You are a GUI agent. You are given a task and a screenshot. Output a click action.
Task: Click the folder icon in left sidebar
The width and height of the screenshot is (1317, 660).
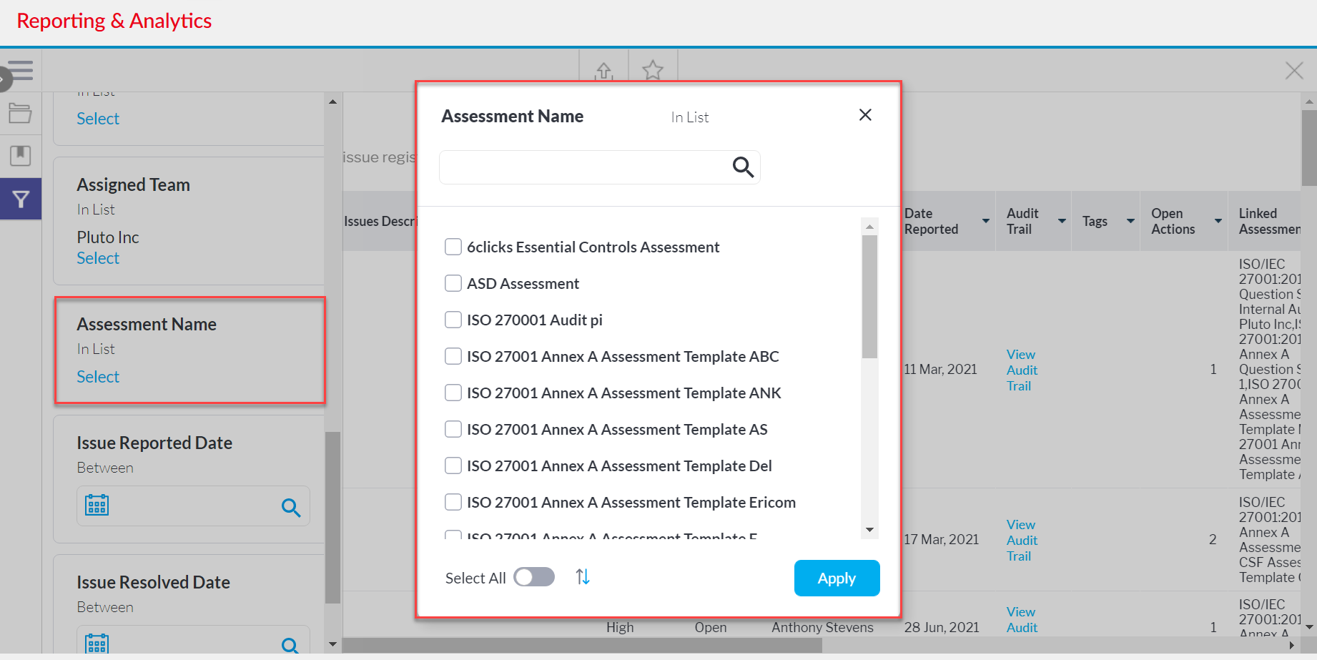click(x=20, y=113)
